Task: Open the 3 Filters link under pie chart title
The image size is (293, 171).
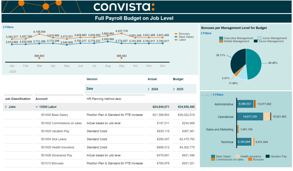Action: coord(206,33)
